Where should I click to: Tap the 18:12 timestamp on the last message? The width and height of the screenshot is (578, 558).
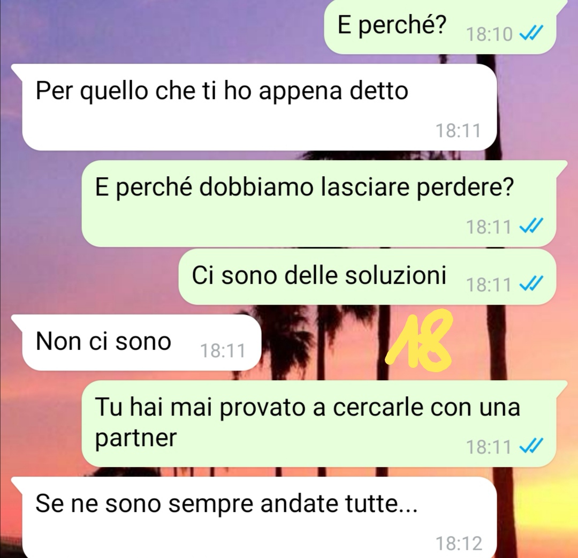[x=459, y=543]
